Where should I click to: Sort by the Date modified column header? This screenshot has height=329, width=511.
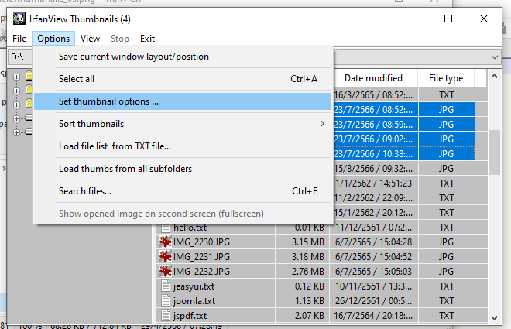(x=373, y=78)
